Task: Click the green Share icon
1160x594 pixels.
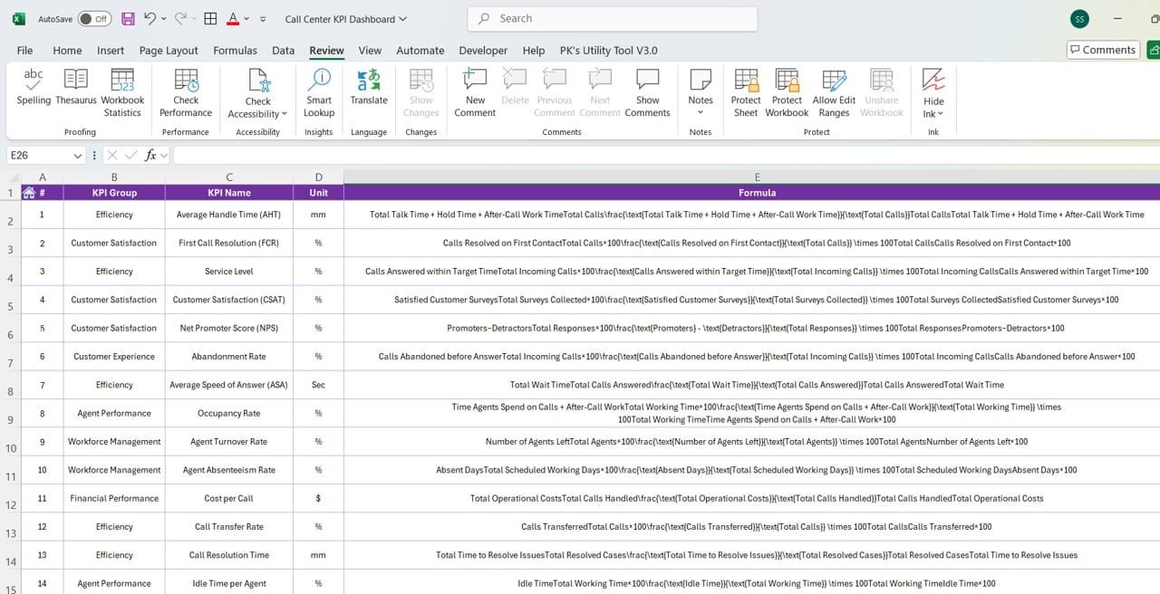Action: pyautogui.click(x=1154, y=50)
